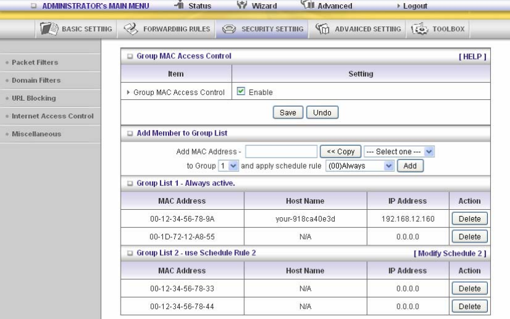Open Internet Access Control in the sidebar

click(x=53, y=116)
